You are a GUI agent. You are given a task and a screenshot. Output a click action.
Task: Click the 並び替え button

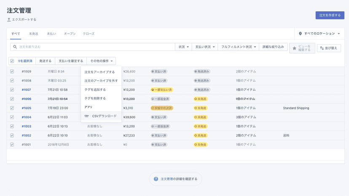pyautogui.click(x=329, y=48)
